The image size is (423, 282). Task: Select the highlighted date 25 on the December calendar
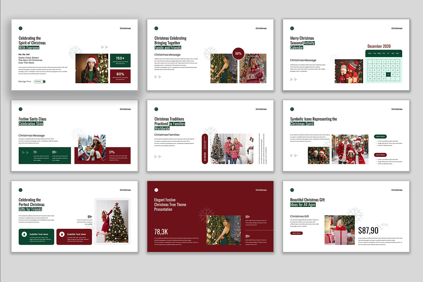click(388, 74)
